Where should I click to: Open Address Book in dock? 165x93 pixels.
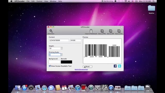pos(58,88)
